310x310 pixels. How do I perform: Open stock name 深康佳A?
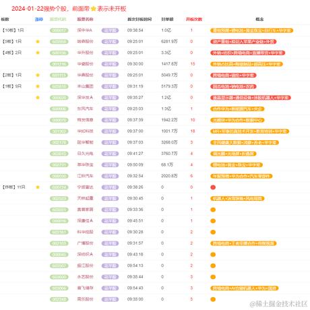[85, 221]
